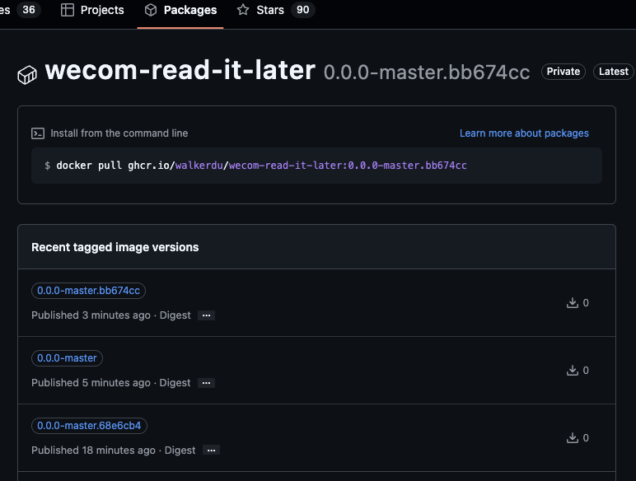This screenshot has width=636, height=481.
Task: Click the Stars star icon
Action: [243, 10]
